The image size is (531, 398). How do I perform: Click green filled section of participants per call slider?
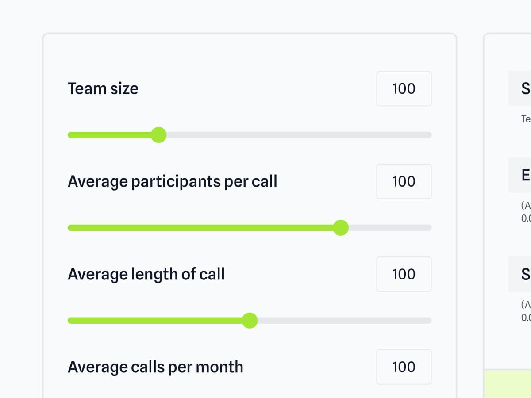pyautogui.click(x=199, y=228)
